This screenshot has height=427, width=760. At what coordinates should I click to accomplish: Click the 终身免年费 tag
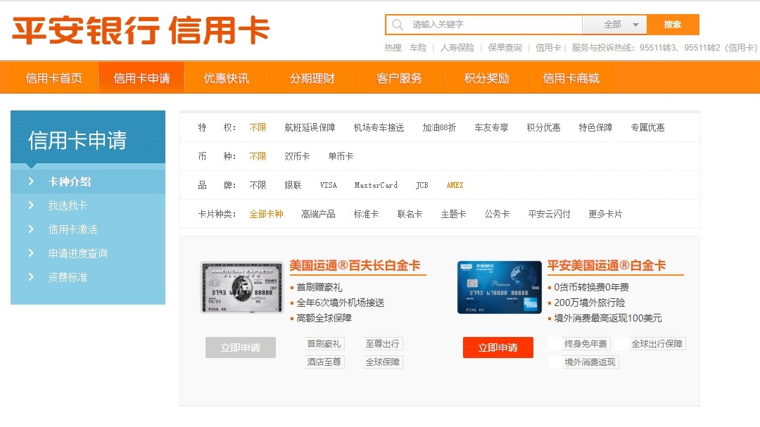coord(585,343)
